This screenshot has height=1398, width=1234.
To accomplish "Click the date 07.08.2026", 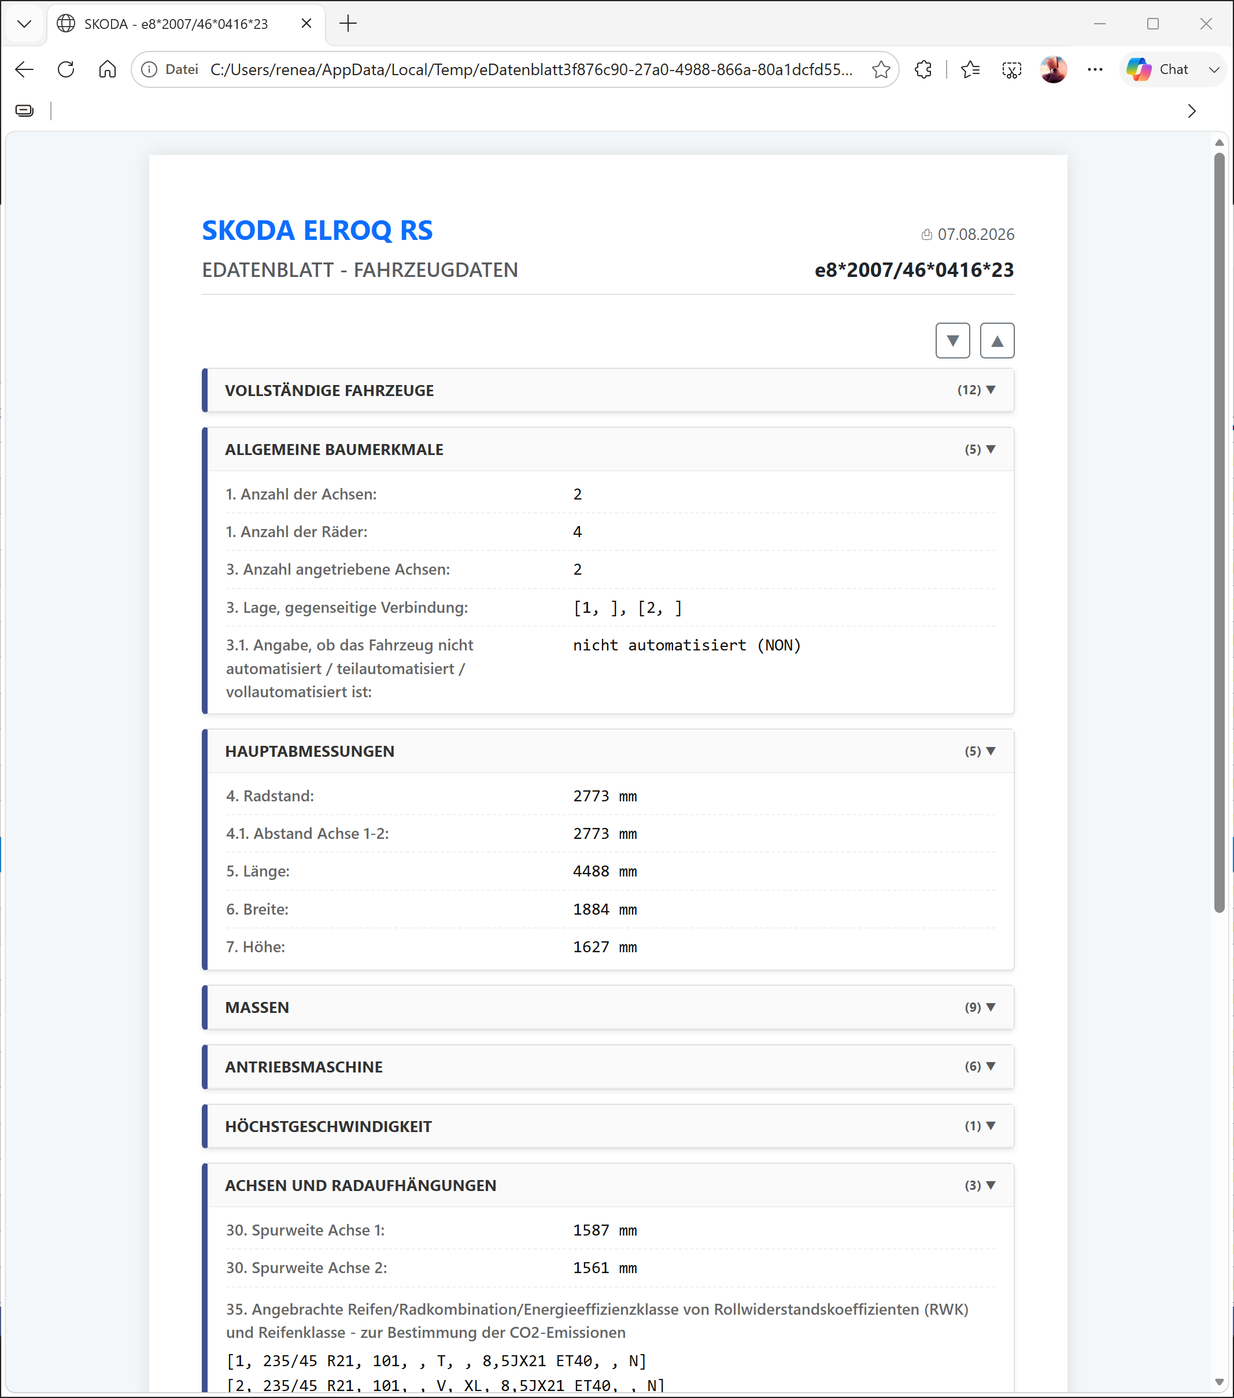I will [976, 235].
